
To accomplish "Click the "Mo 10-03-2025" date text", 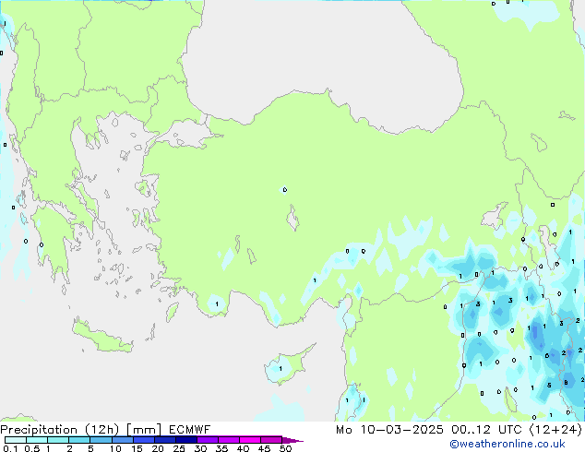I will [389, 430].
